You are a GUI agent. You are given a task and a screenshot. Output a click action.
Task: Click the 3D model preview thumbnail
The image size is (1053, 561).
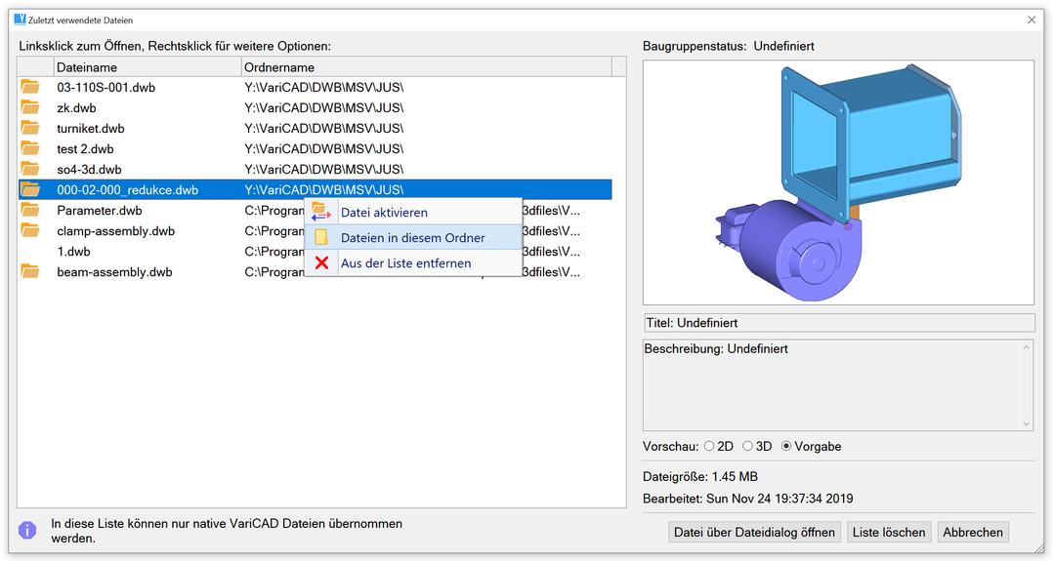tap(837, 182)
